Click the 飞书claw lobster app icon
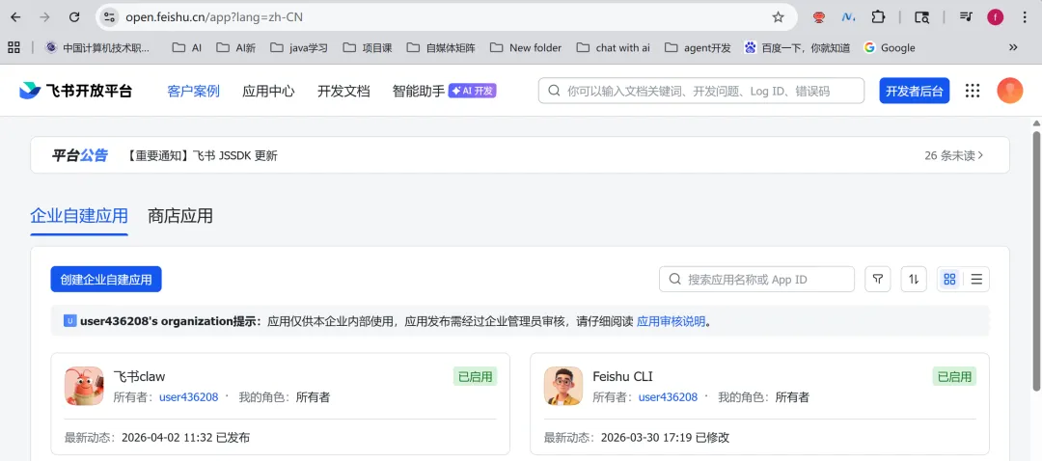1042x461 pixels. 84,386
